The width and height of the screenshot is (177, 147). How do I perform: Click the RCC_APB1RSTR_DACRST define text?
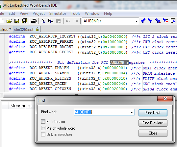51,47
